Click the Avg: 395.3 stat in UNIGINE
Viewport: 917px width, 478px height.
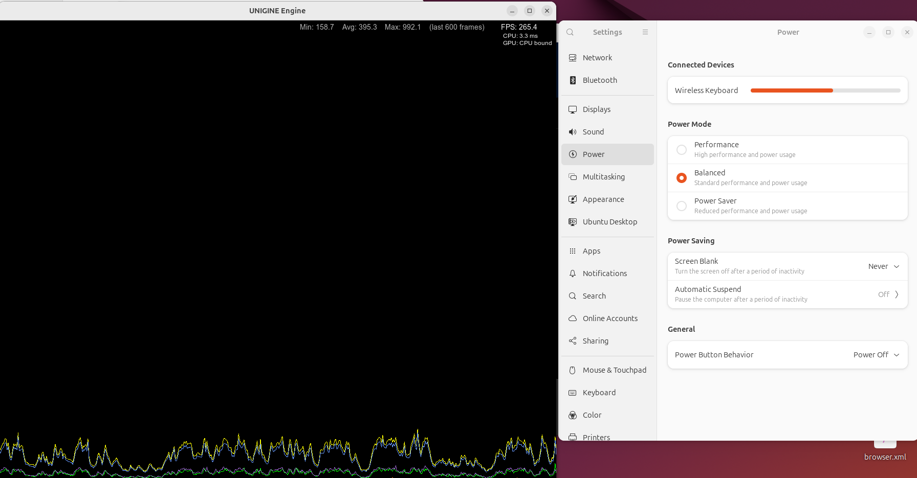(359, 27)
